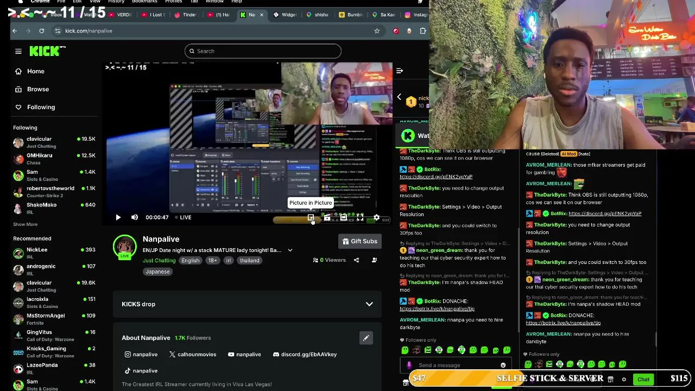The height and width of the screenshot is (391, 695).
Task: Play the stream video
Action: (118, 217)
